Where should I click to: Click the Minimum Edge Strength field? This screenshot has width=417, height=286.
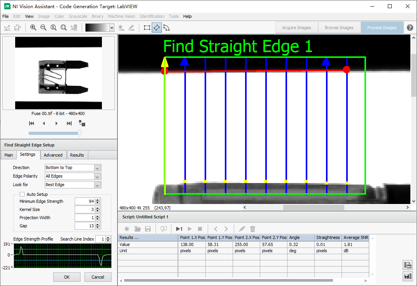[85, 201]
